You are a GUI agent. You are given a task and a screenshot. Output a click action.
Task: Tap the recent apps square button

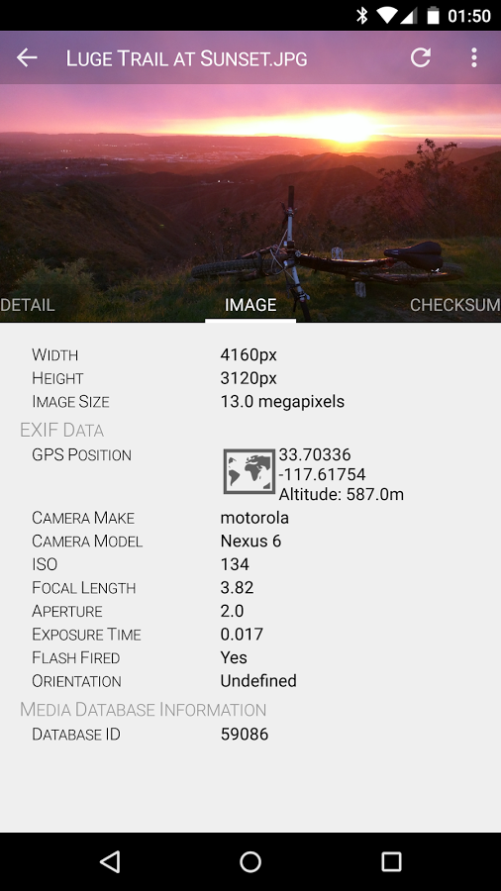(x=391, y=861)
